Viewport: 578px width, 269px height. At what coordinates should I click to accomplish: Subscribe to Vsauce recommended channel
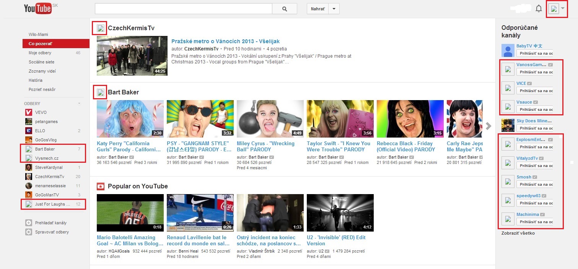pos(534,109)
